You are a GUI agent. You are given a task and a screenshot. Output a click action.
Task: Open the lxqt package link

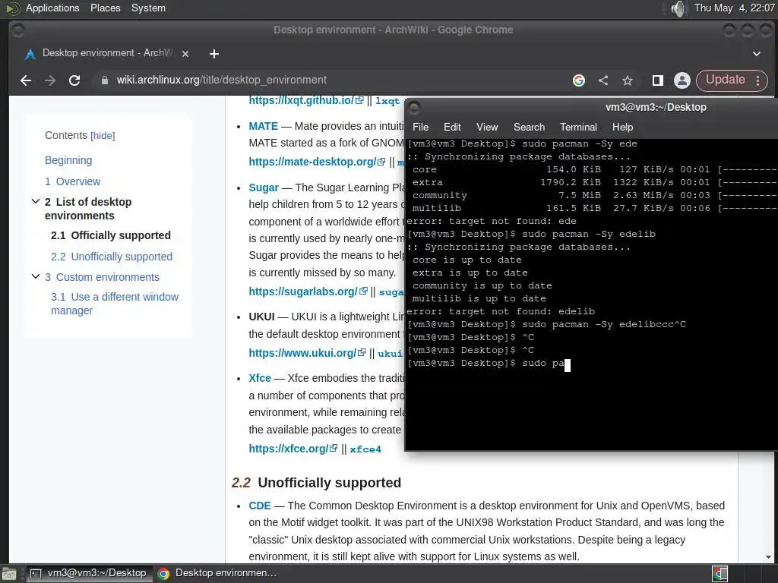[387, 101]
